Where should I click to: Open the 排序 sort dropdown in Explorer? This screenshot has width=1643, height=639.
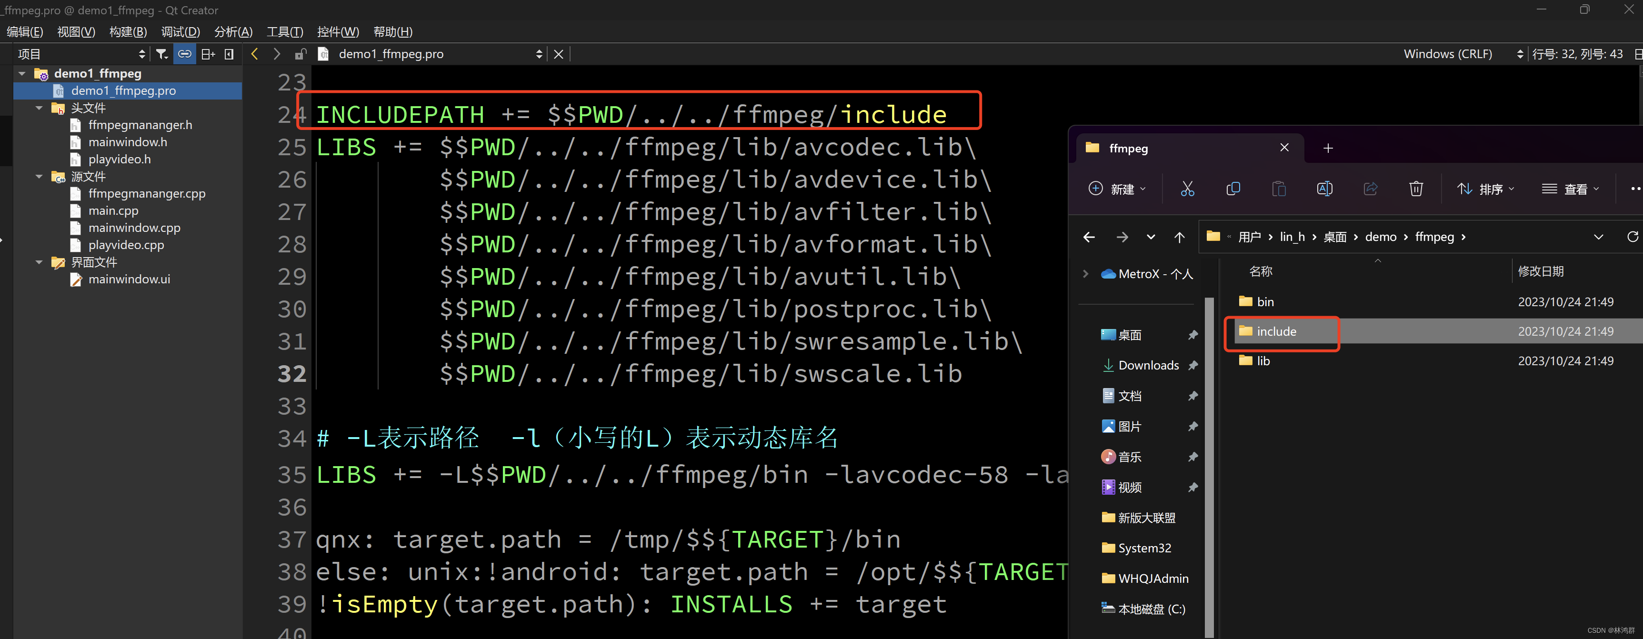(1486, 189)
